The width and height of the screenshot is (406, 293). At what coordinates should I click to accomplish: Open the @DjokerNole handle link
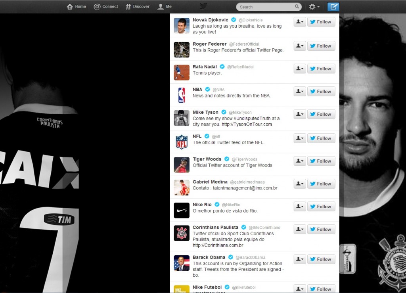251,20
